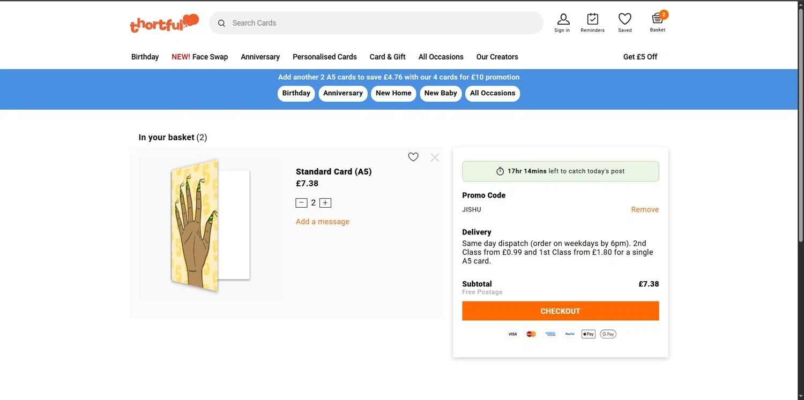Open the card preview thumbnail
This screenshot has width=804, height=400.
[x=211, y=225]
